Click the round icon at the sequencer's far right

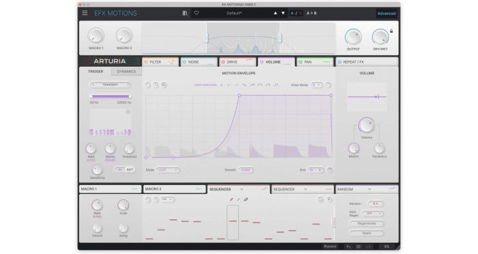click(x=329, y=199)
